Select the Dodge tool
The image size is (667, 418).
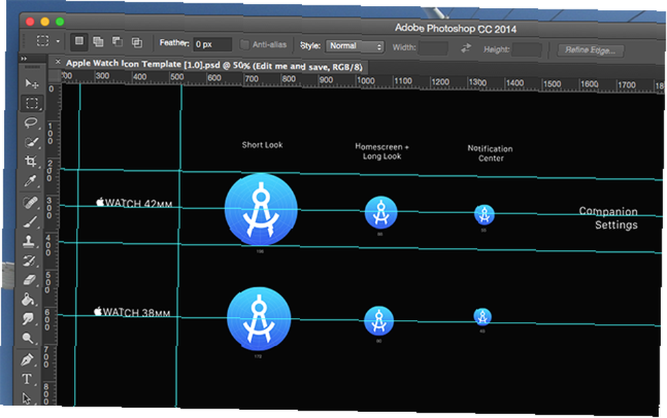click(28, 338)
